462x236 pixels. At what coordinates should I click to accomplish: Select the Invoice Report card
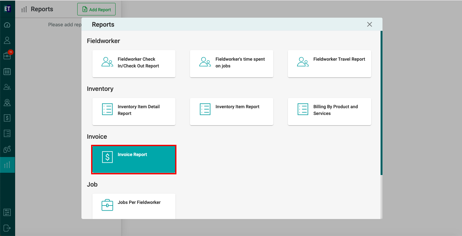coord(134,160)
